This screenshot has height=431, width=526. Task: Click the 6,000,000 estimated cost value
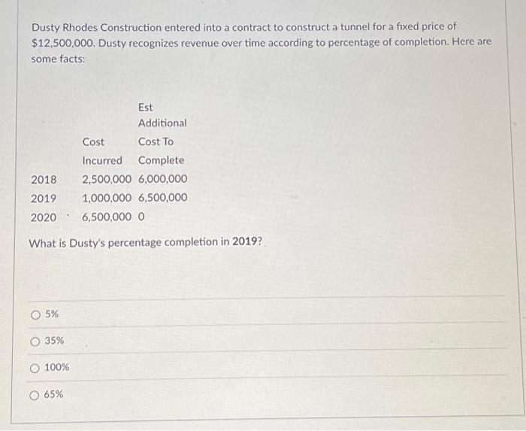163,179
